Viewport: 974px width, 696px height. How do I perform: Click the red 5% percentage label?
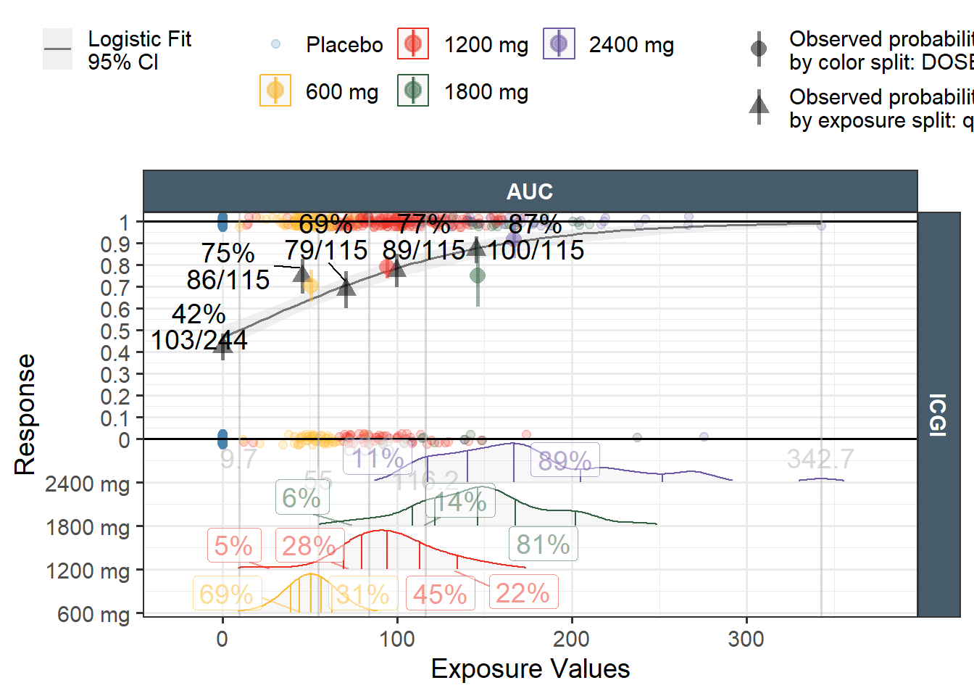[x=233, y=546]
